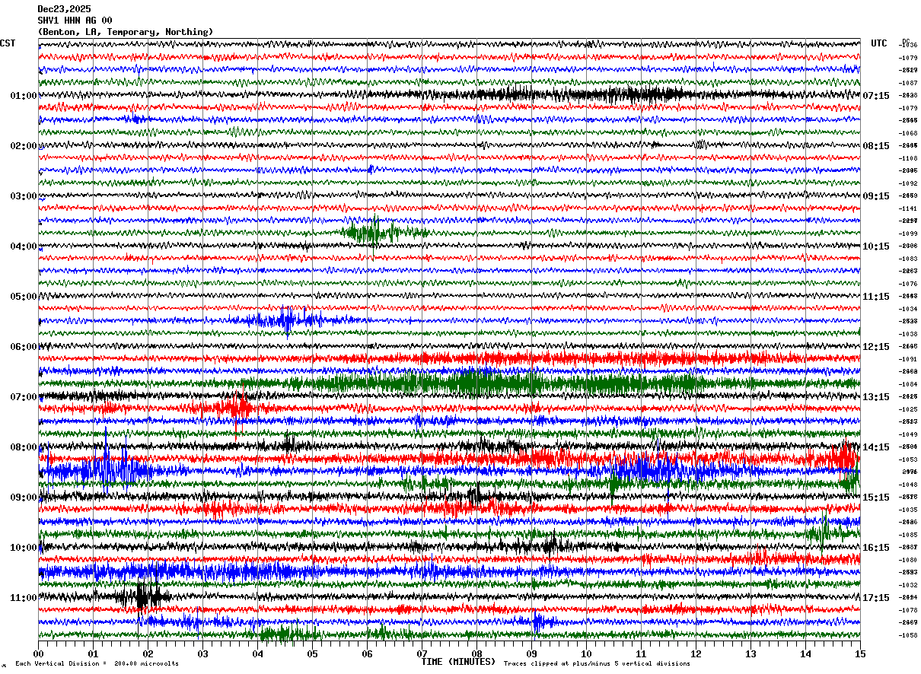This screenshot has width=921, height=674.
Task: Select the -1099 DC offset value
Action: point(908,234)
